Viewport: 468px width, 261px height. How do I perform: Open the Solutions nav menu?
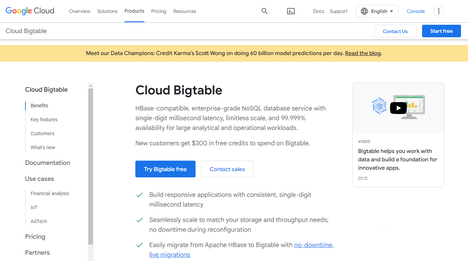(108, 11)
